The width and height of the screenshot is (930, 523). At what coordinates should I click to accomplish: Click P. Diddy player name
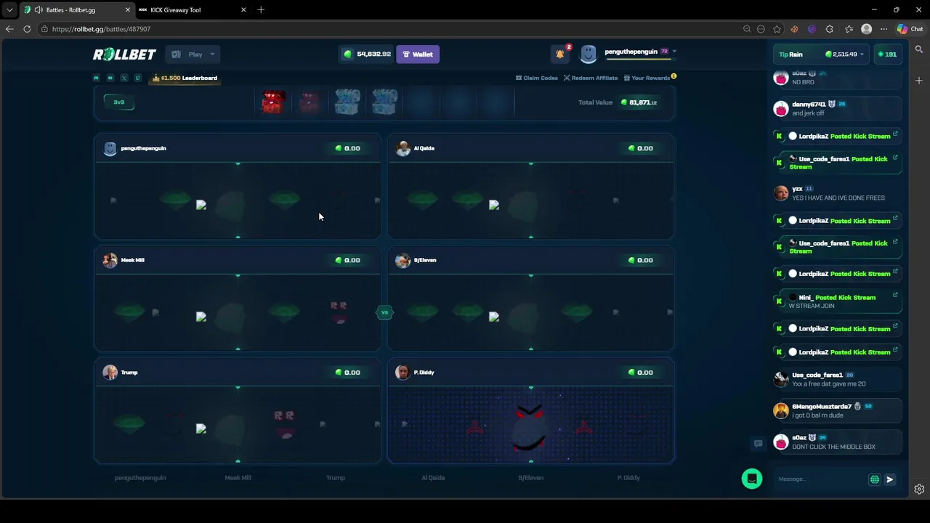click(x=424, y=373)
